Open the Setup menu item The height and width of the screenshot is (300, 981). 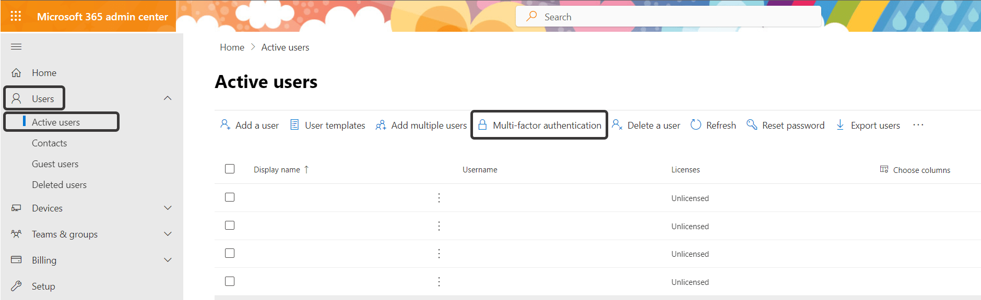pos(43,286)
